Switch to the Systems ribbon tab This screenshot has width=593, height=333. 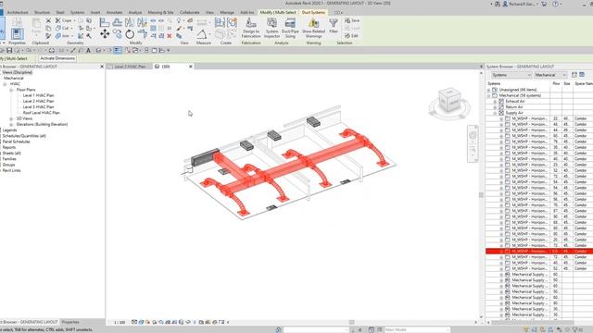point(77,12)
